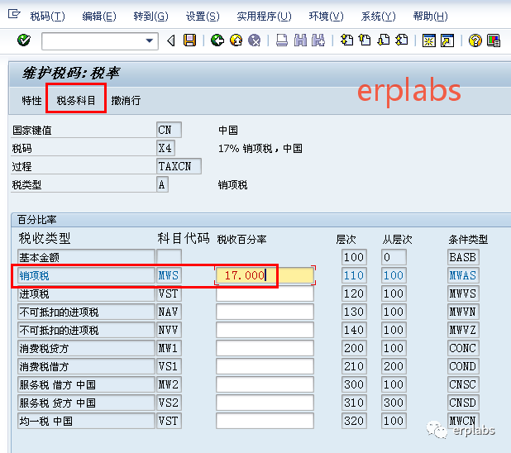
Task: Open the window menu icon beside 税码(T)
Action: 14,14
